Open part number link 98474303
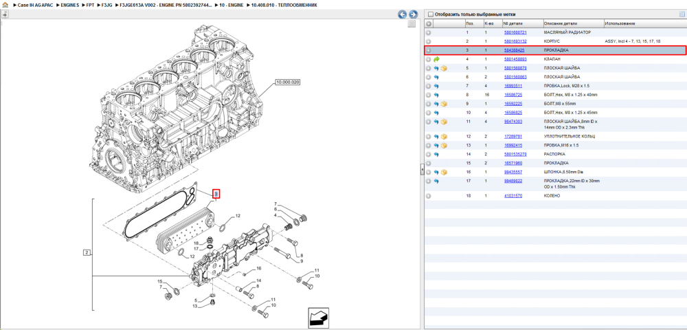Screen dimensions: 687x330 click(x=513, y=122)
